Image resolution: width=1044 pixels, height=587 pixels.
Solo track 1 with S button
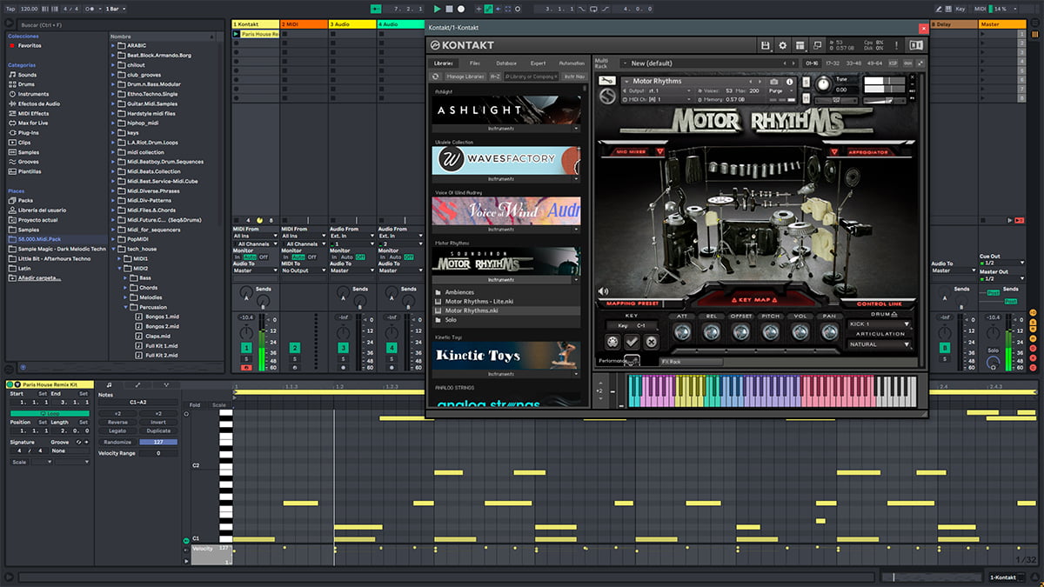246,358
